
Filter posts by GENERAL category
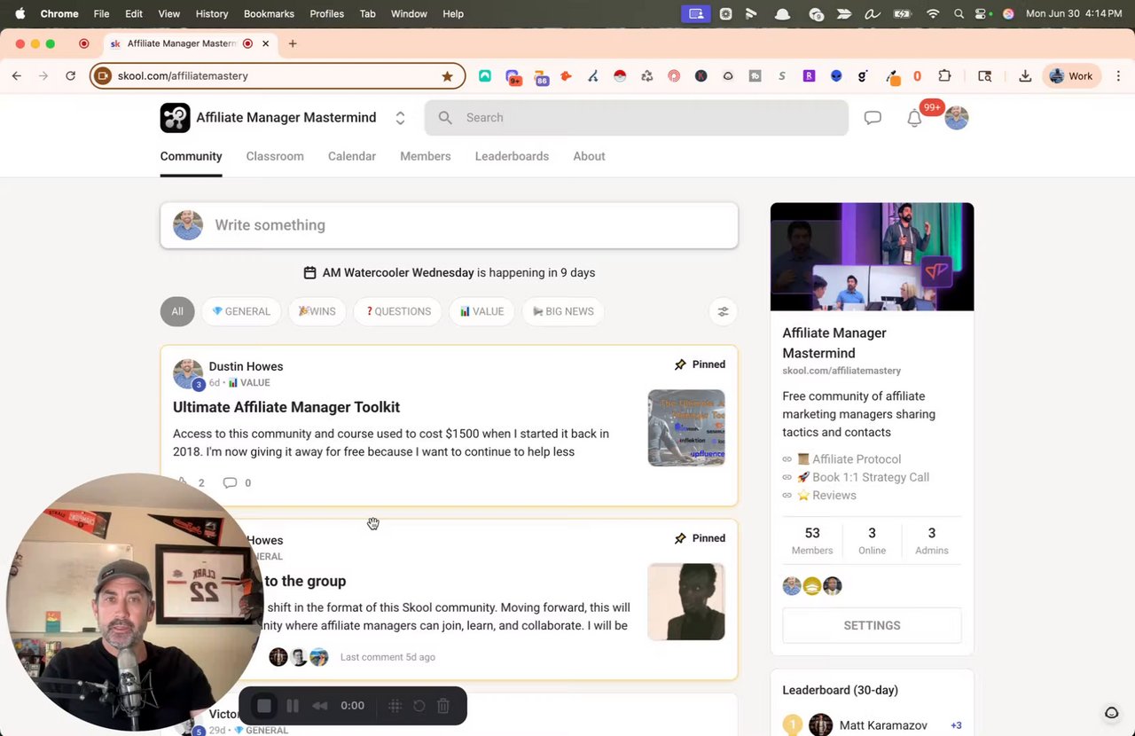coord(241,311)
